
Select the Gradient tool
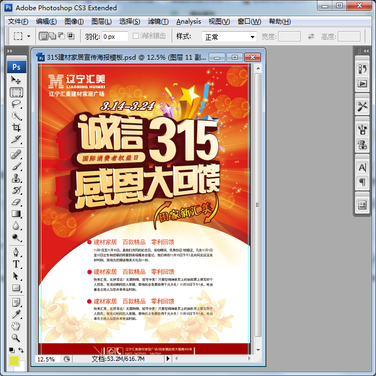coord(16,214)
